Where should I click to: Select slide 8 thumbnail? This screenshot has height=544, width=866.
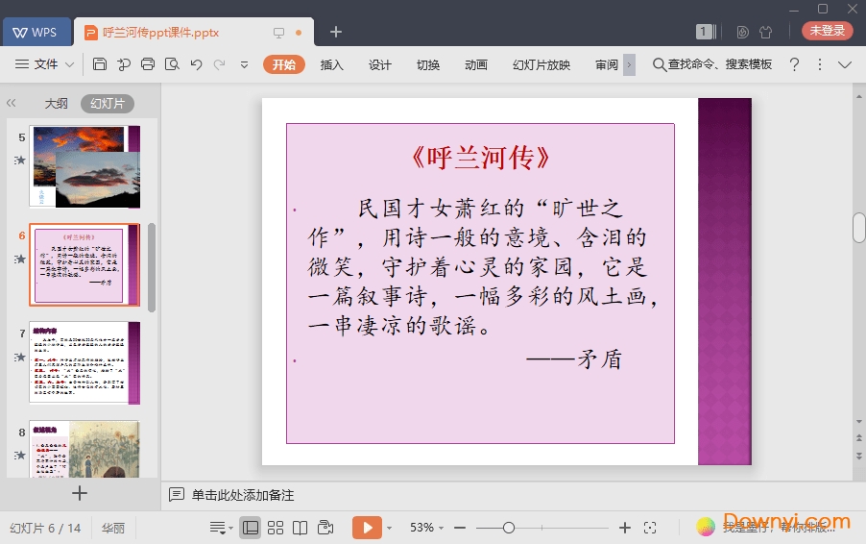[84, 449]
